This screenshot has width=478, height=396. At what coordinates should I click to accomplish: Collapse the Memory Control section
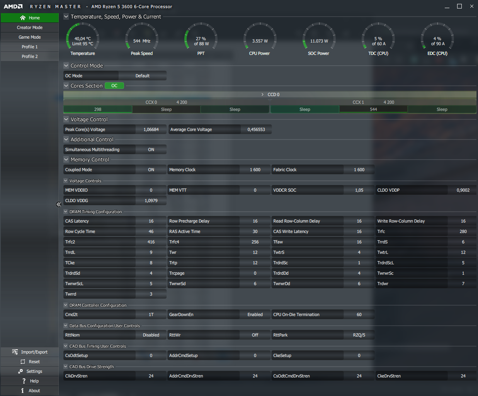pos(66,160)
